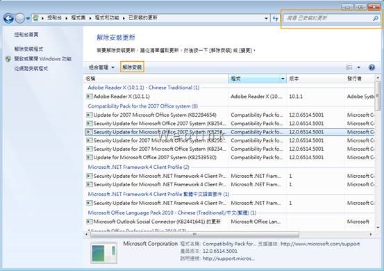Refresh the installed updates list
This screenshot has height=271, width=384.
click(x=275, y=18)
